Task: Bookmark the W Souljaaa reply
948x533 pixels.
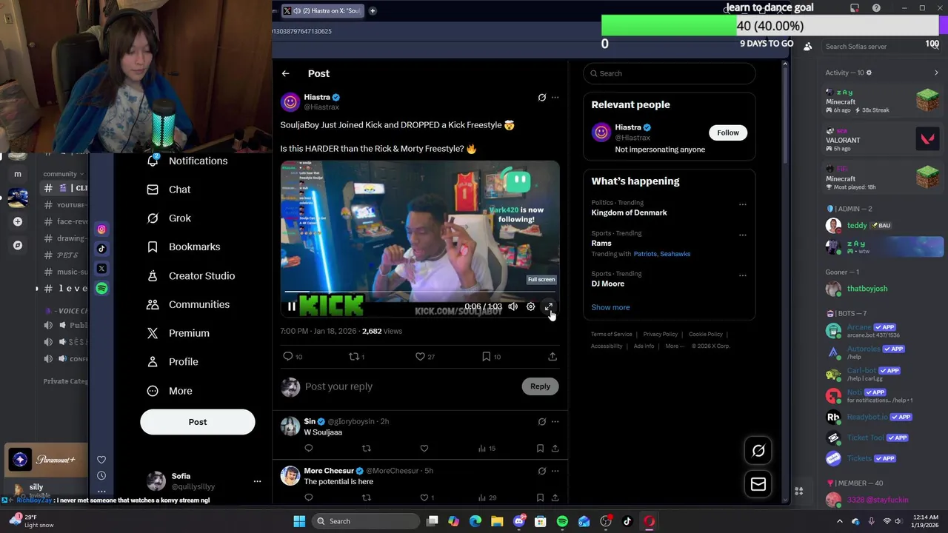Action: [540, 448]
